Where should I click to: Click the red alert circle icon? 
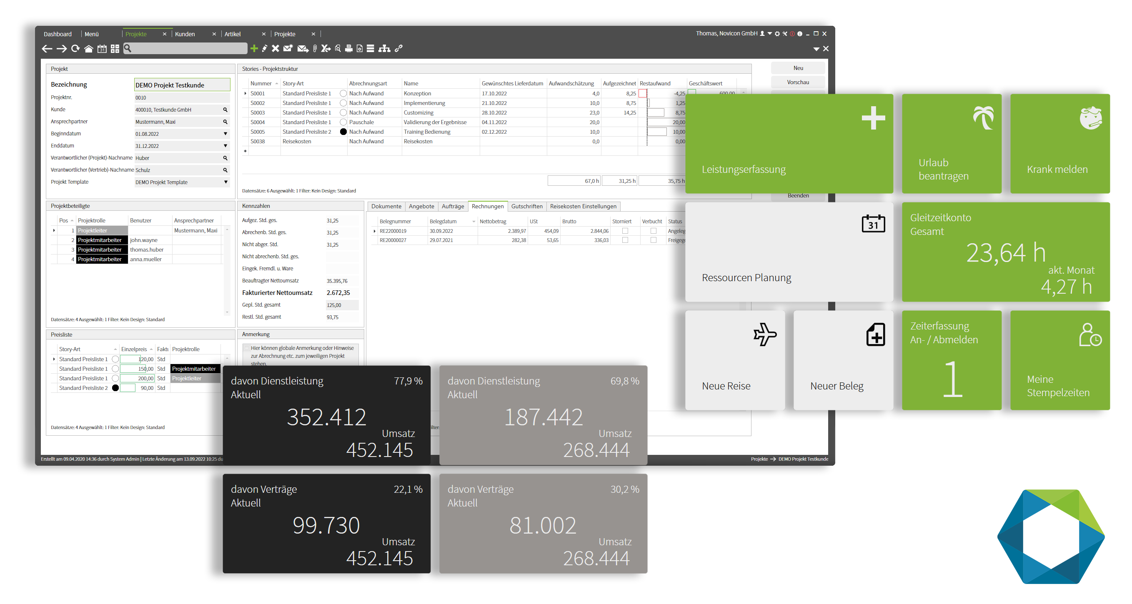coord(792,33)
